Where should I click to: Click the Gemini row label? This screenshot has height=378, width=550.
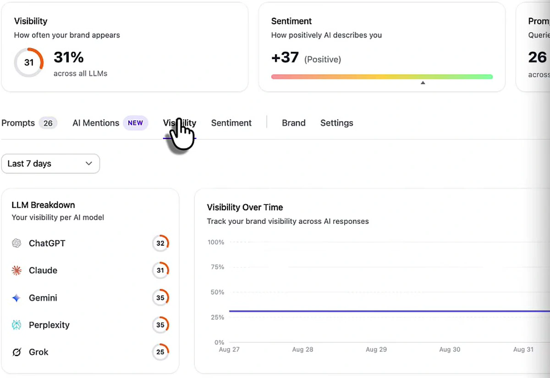click(x=43, y=298)
